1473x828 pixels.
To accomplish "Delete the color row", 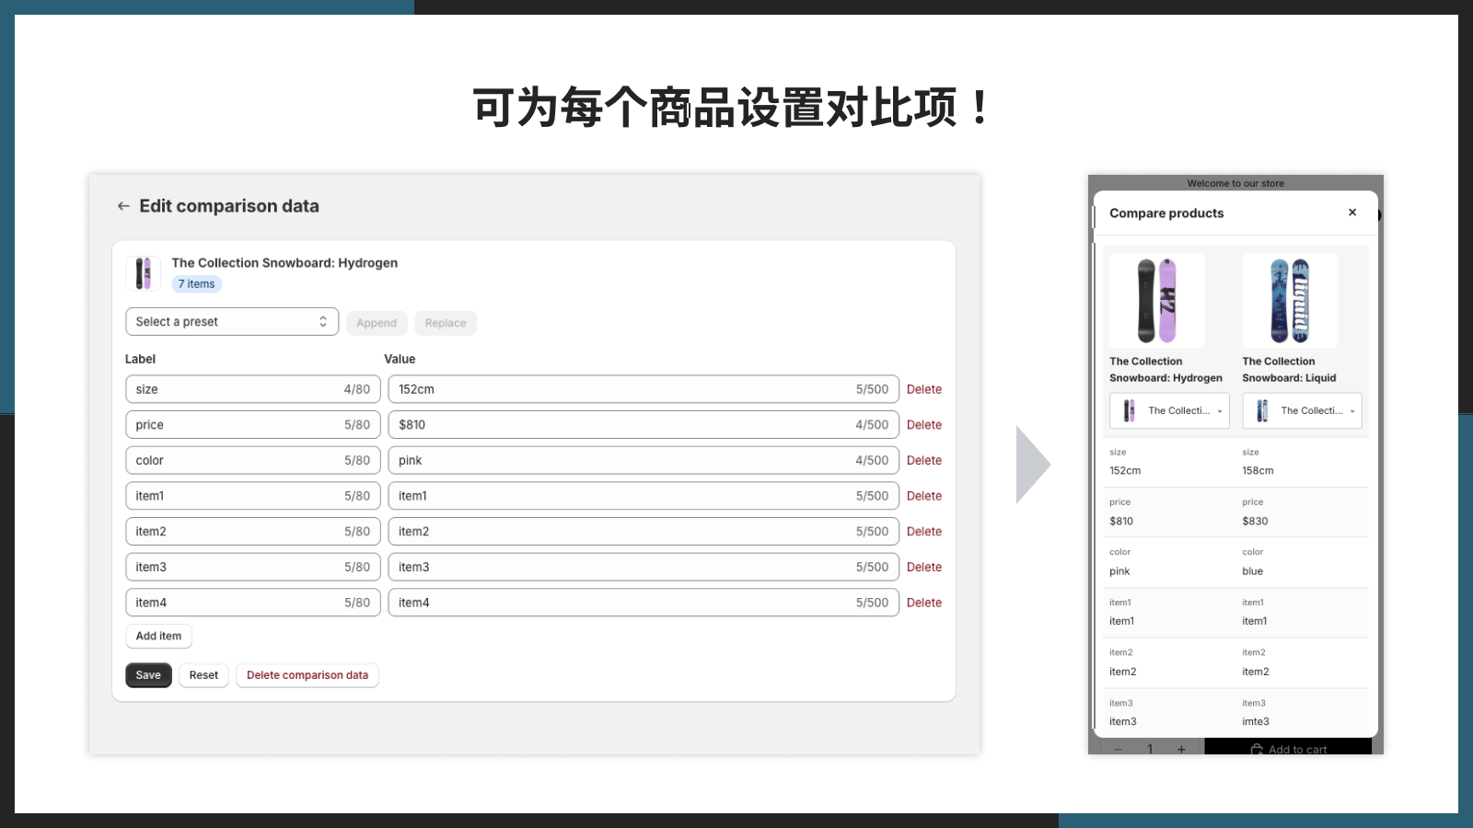I will click(923, 460).
